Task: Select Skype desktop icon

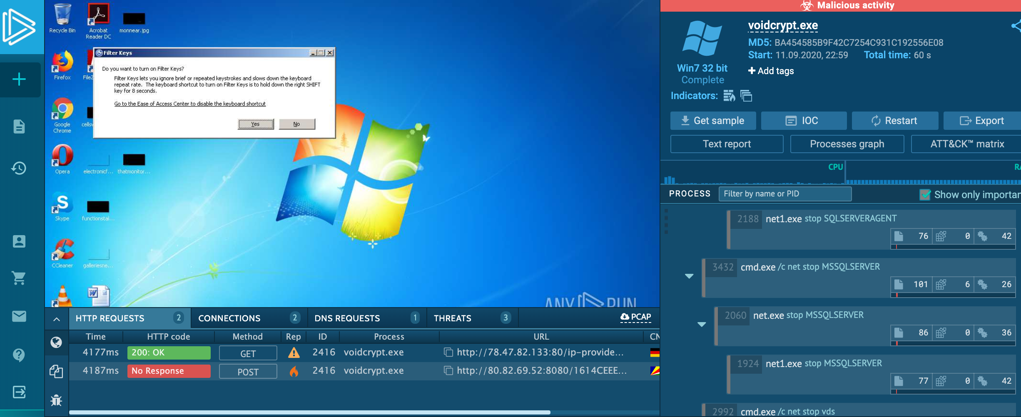Action: tap(62, 207)
